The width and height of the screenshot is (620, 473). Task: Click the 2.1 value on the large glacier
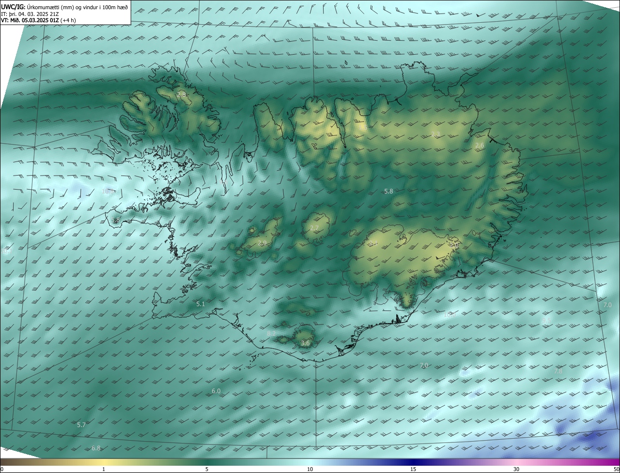372,244
